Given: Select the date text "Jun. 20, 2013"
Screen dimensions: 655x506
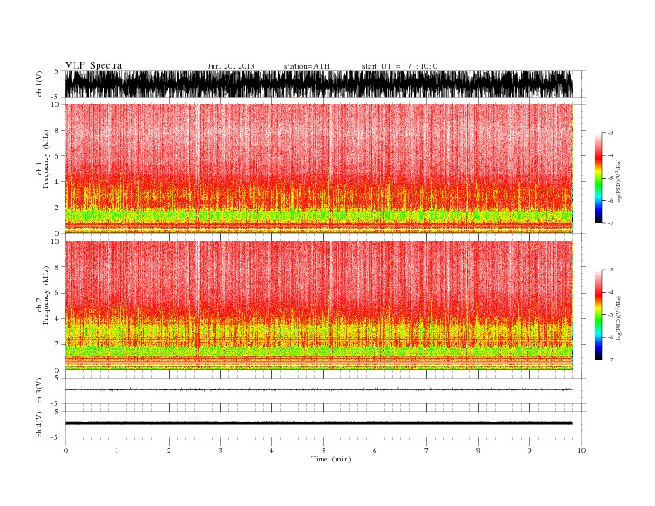Looking at the screenshot, I should point(231,66).
